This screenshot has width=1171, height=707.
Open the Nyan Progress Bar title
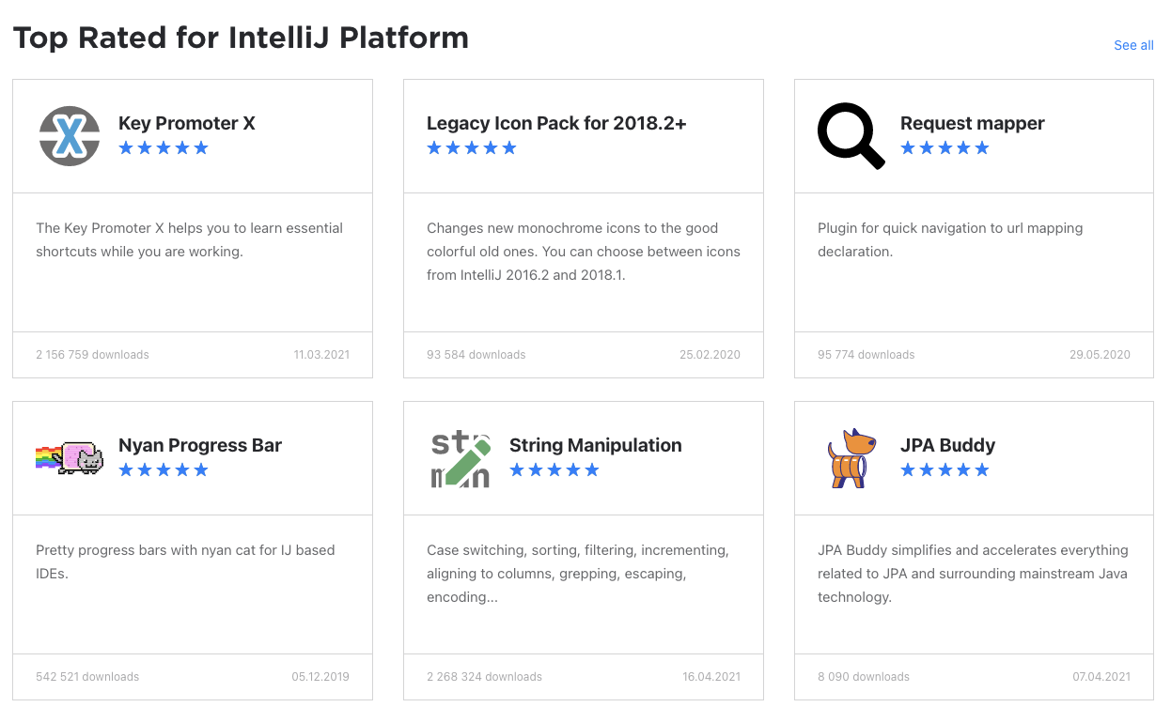(x=200, y=445)
